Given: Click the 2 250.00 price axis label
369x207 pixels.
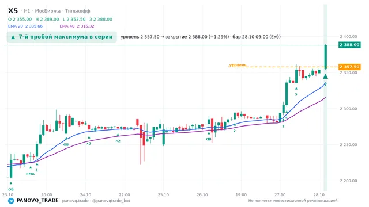Looking at the screenshot, I should click(348, 144).
